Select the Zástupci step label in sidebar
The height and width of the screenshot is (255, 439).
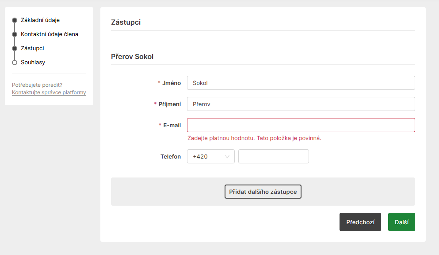32,48
